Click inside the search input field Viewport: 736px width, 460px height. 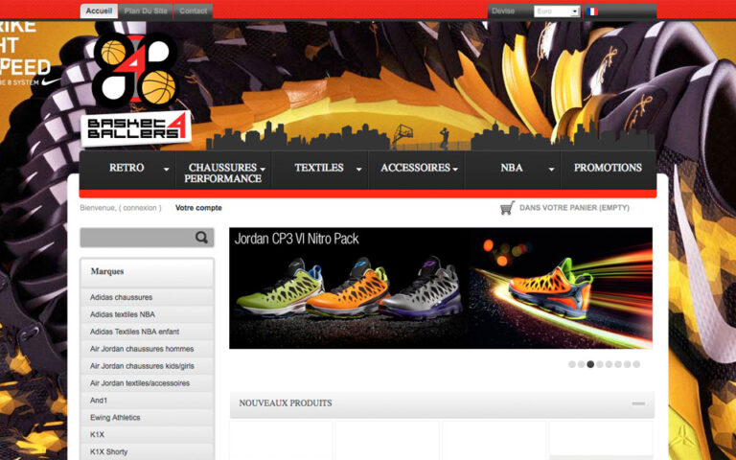coord(136,238)
